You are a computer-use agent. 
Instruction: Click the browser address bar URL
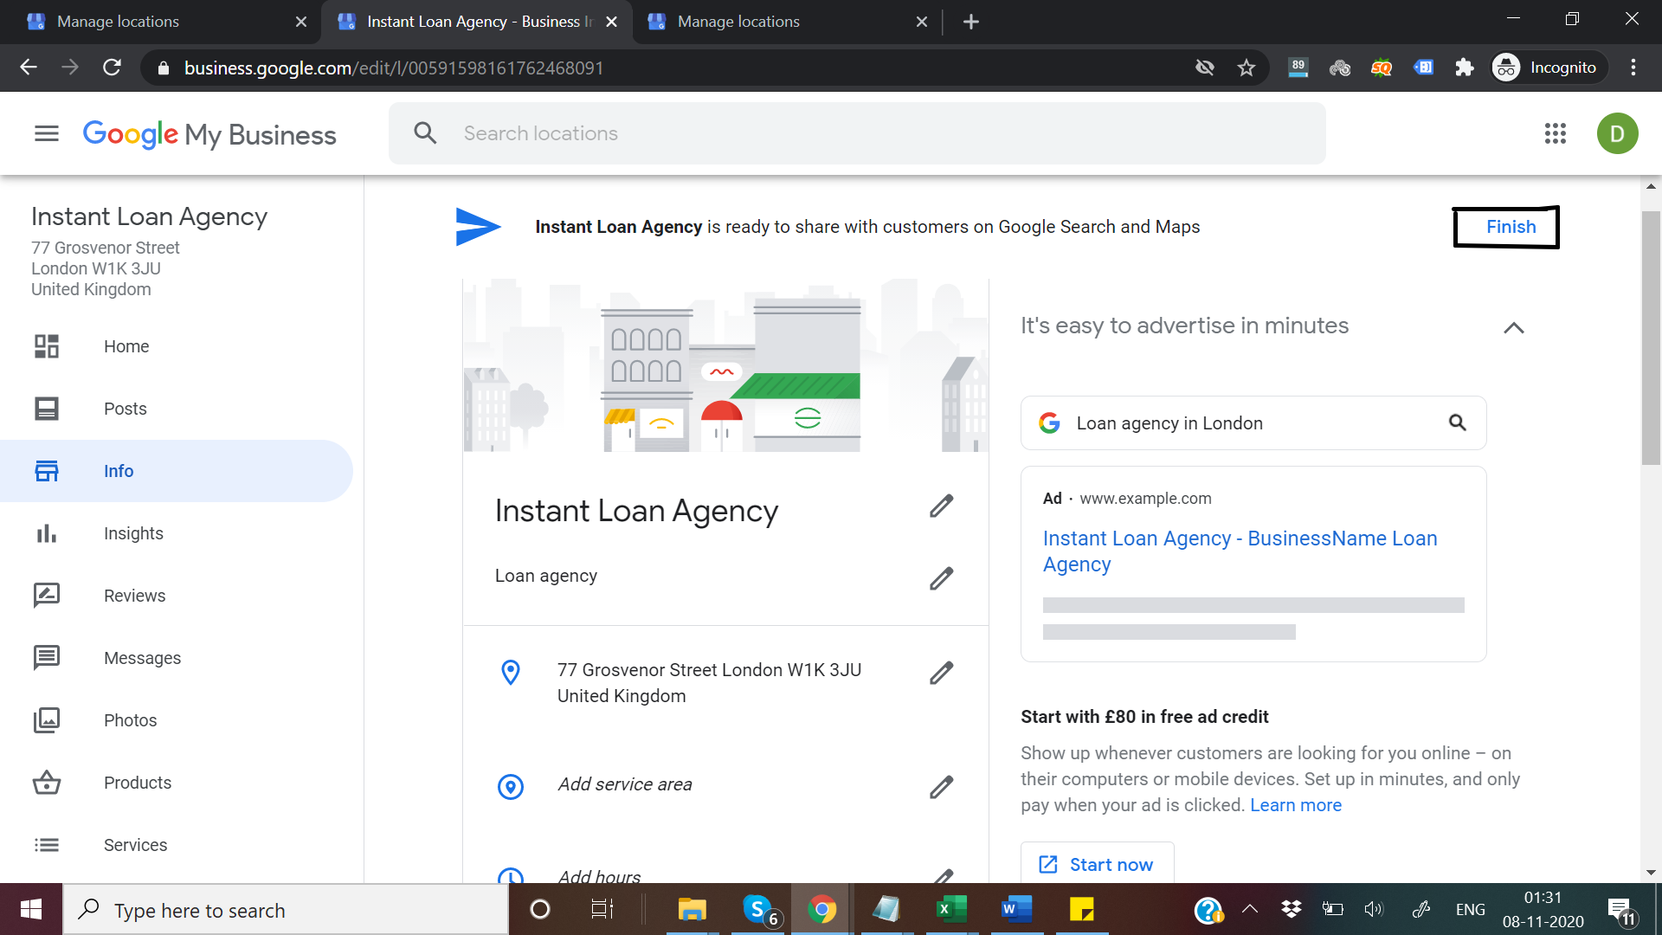394,68
